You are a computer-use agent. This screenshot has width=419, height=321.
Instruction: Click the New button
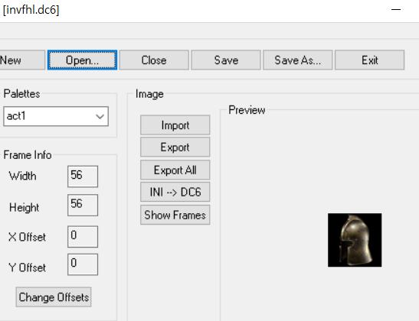coord(22,60)
